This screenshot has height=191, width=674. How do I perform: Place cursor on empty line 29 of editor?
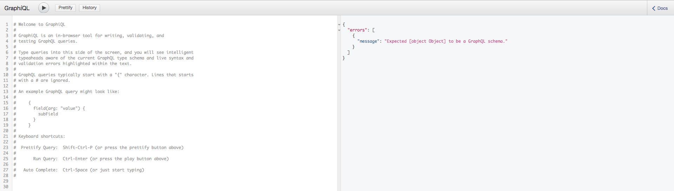pyautogui.click(x=174, y=181)
